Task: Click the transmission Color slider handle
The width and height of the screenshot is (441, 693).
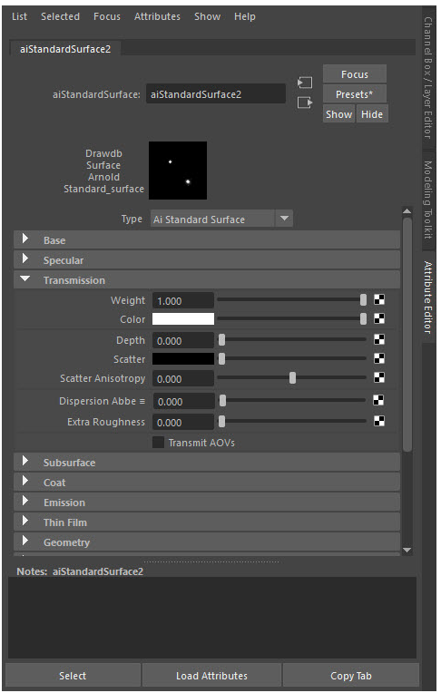Action: [x=363, y=318]
